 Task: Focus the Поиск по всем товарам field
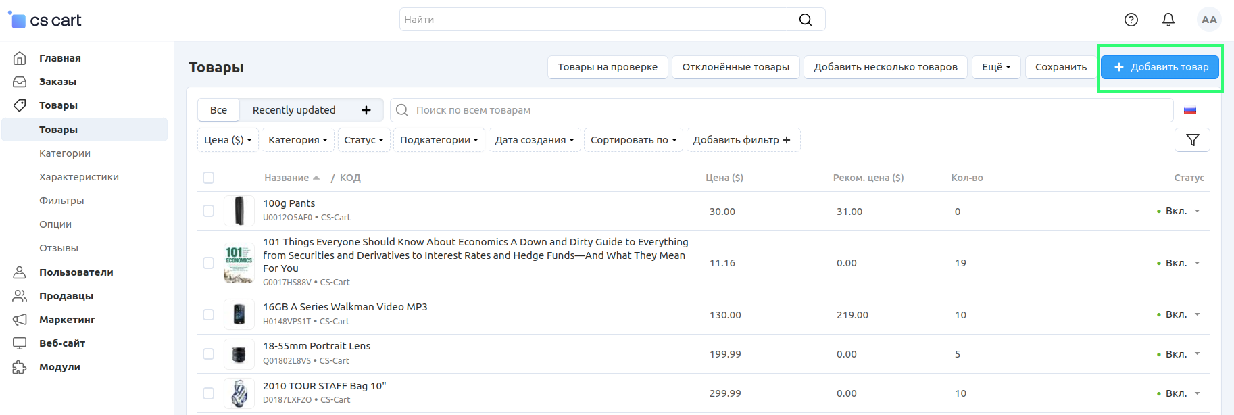[784, 110]
